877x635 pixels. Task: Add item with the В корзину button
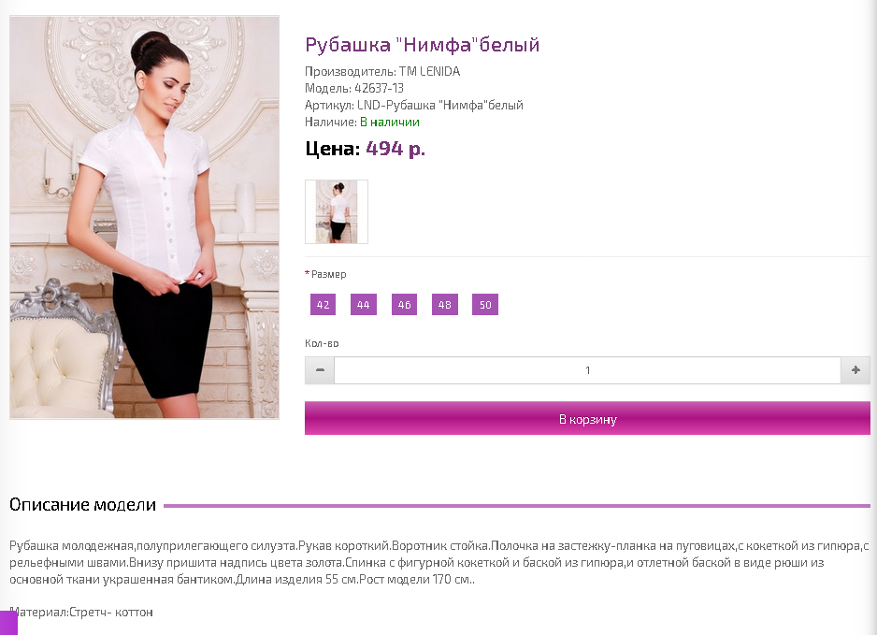coord(587,418)
